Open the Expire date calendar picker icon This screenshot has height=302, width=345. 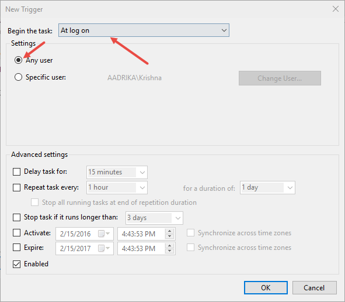[x=104, y=248]
